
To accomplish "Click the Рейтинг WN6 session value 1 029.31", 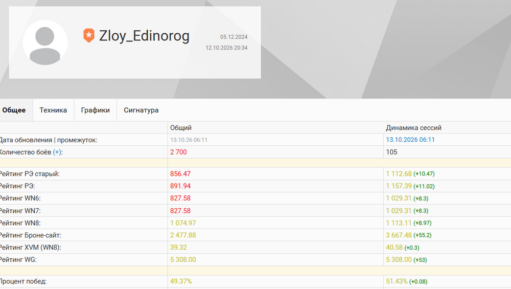I will tap(399, 198).
